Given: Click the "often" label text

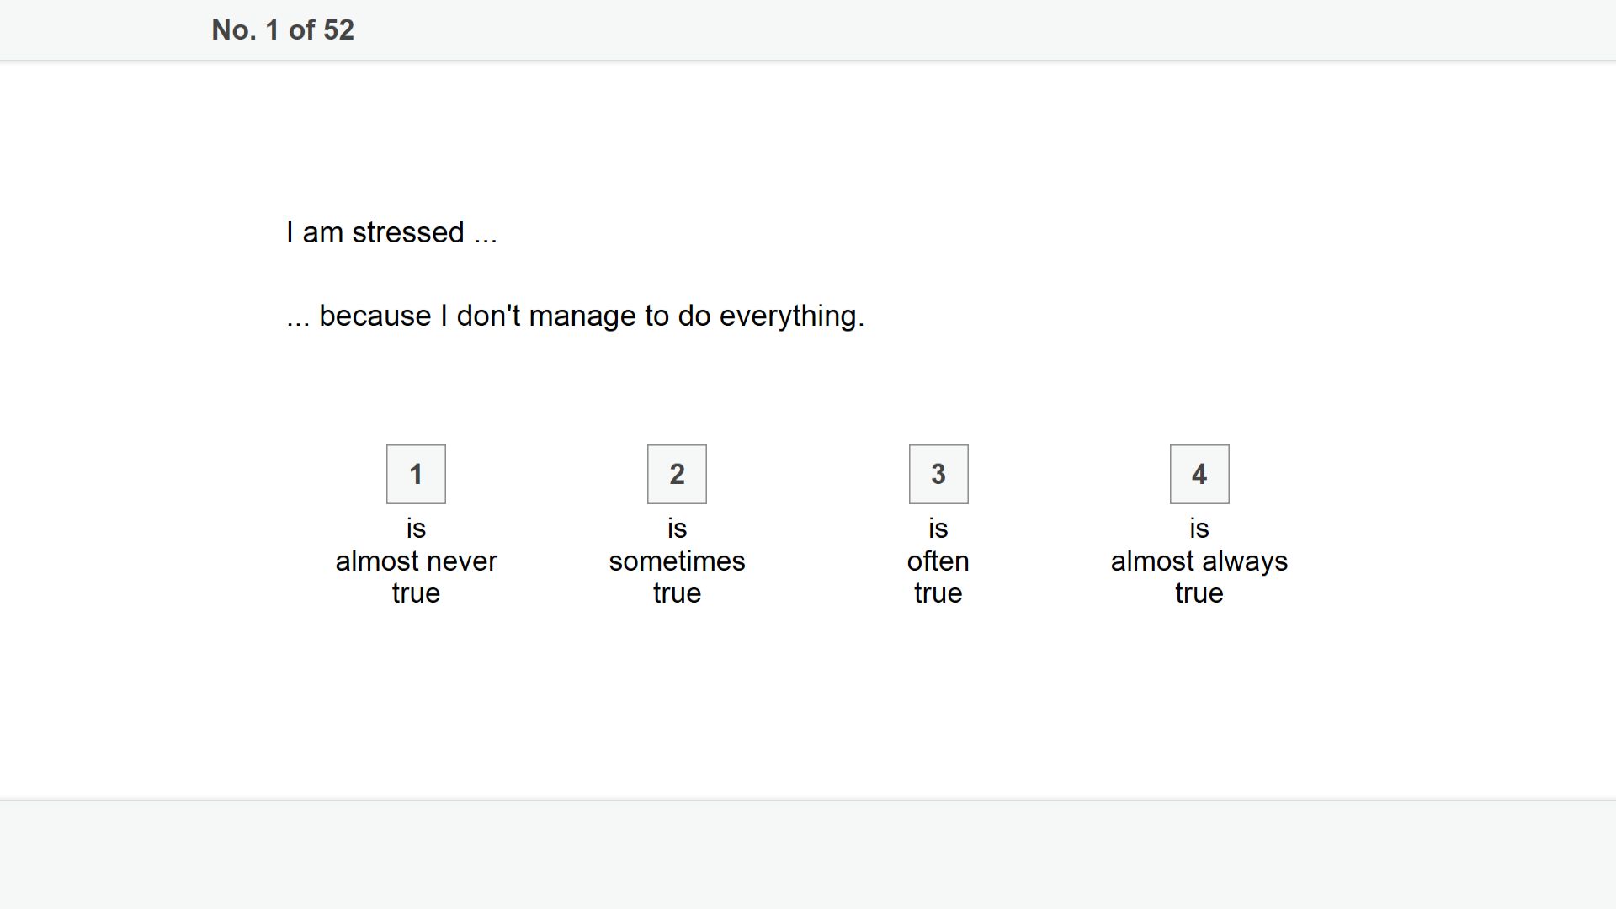Looking at the screenshot, I should pyautogui.click(x=938, y=561).
